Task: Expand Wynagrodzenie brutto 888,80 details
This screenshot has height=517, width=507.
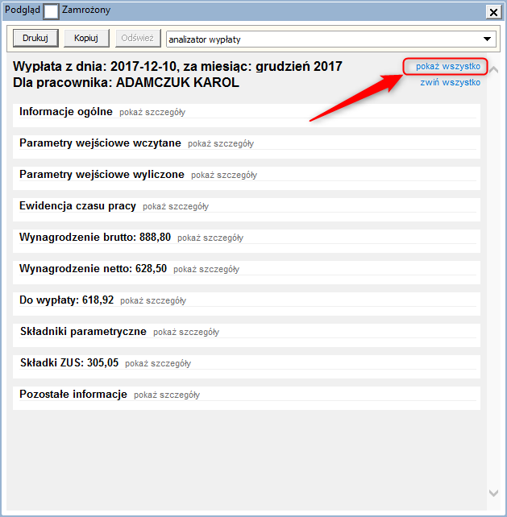Action: (x=210, y=238)
